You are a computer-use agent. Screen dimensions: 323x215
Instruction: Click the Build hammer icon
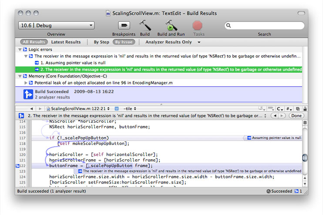pyautogui.click(x=145, y=25)
